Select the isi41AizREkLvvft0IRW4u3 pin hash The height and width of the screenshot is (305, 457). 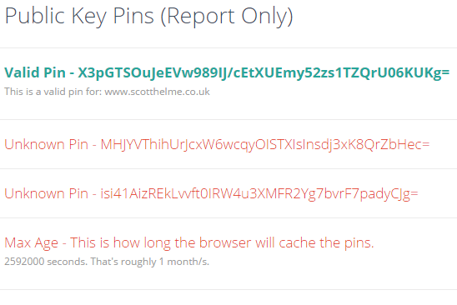pos(259,193)
